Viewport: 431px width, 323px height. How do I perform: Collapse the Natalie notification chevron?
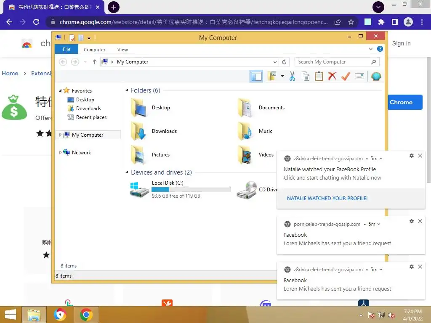pyautogui.click(x=381, y=159)
